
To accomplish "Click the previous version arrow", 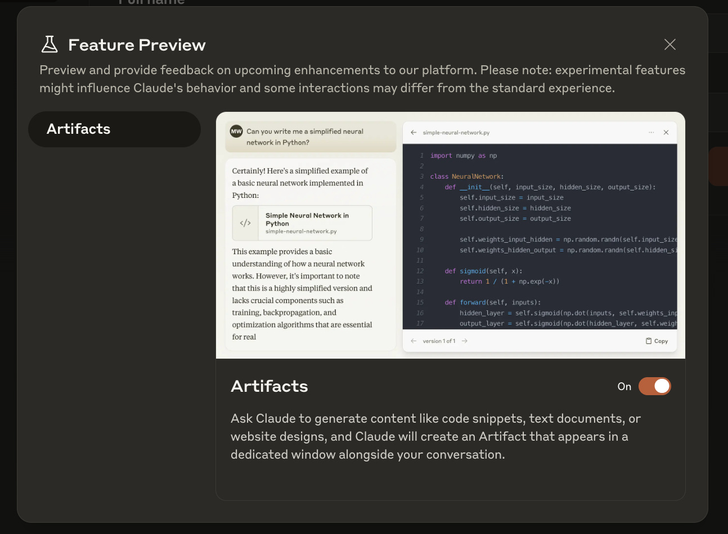I will pos(414,341).
